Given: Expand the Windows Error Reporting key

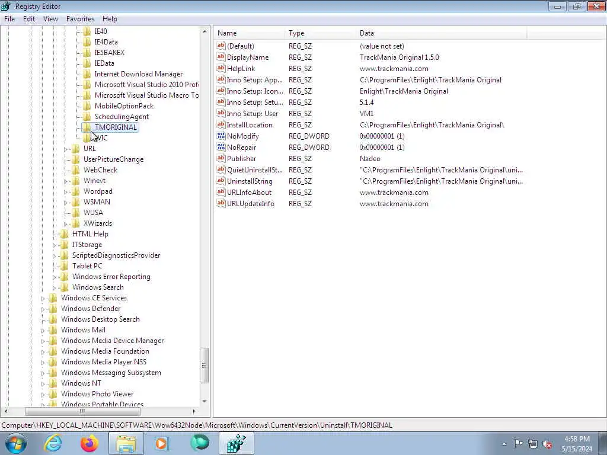Looking at the screenshot, I should (54, 277).
